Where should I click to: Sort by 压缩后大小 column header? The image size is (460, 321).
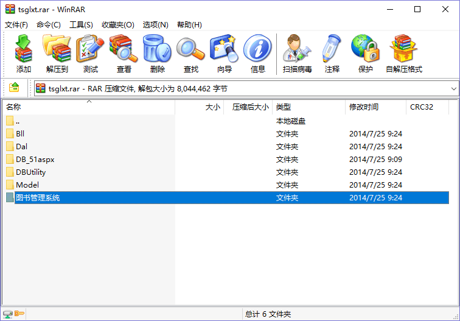coord(248,107)
